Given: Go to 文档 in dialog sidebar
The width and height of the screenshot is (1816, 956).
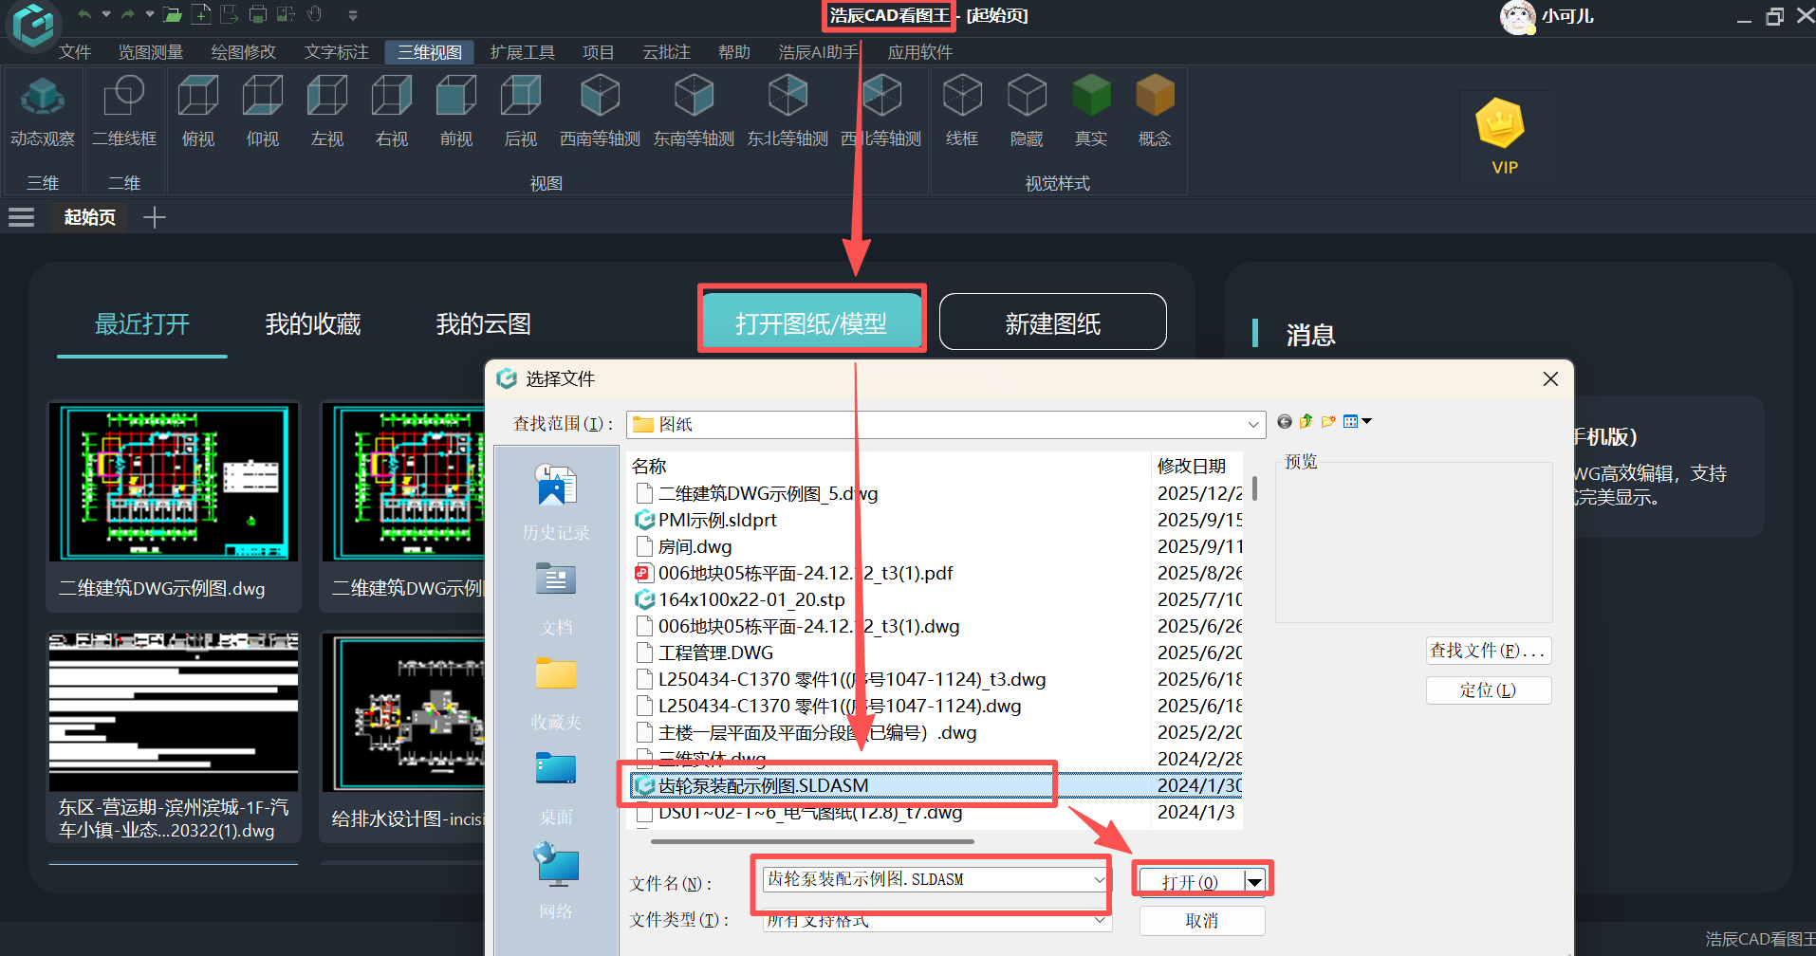Looking at the screenshot, I should coord(556,597).
